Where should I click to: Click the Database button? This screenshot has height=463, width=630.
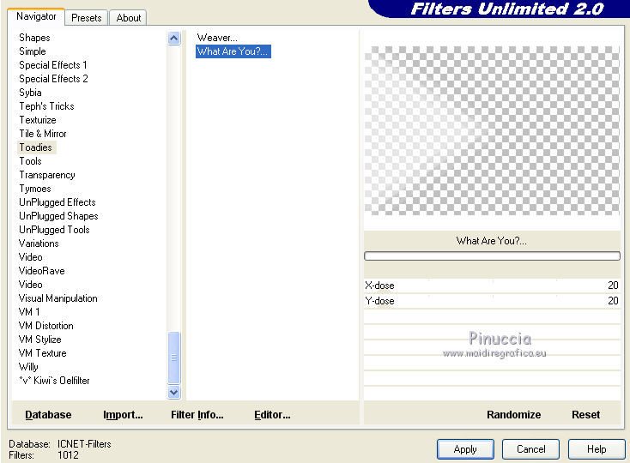pyautogui.click(x=48, y=414)
